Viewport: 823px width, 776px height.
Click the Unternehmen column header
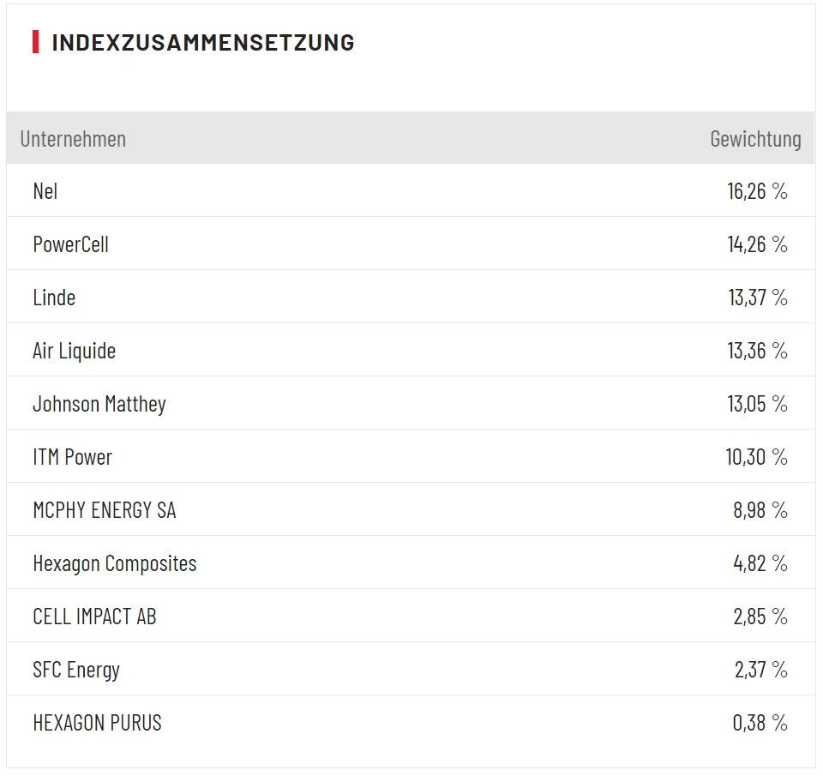pos(73,139)
